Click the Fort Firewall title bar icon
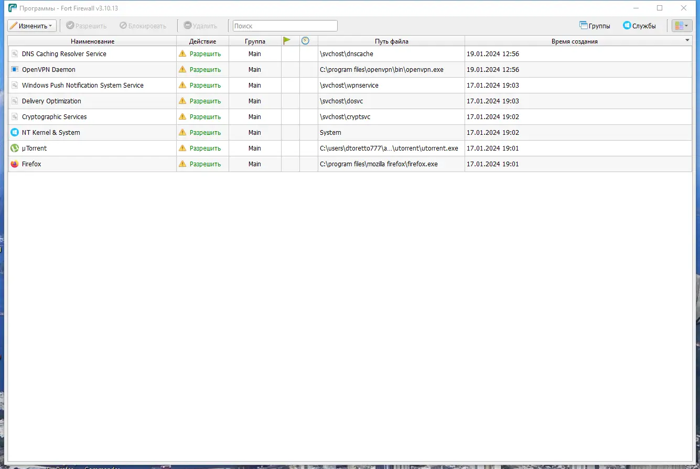The image size is (700, 469). coord(13,8)
